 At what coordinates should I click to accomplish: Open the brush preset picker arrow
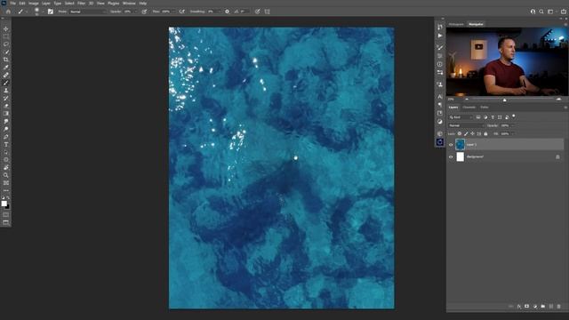43,12
